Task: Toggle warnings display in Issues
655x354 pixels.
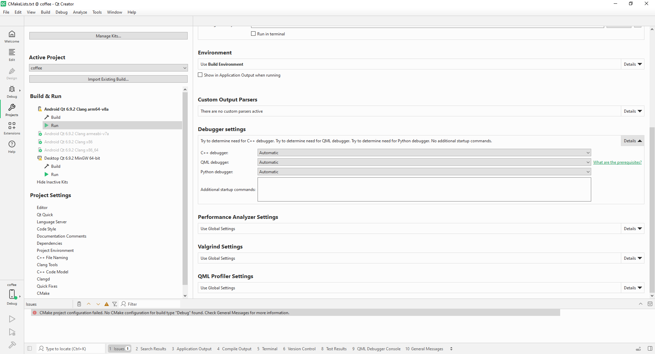Action: (107, 304)
